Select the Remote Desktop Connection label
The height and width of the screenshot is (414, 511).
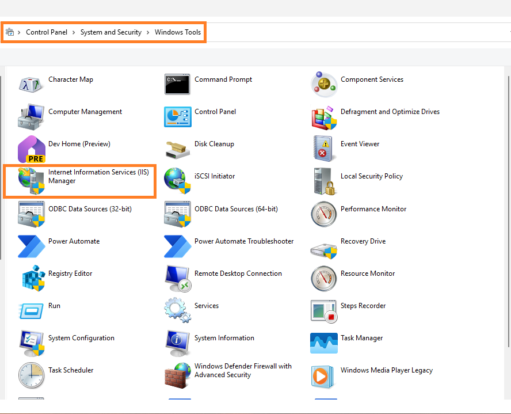[x=238, y=274]
